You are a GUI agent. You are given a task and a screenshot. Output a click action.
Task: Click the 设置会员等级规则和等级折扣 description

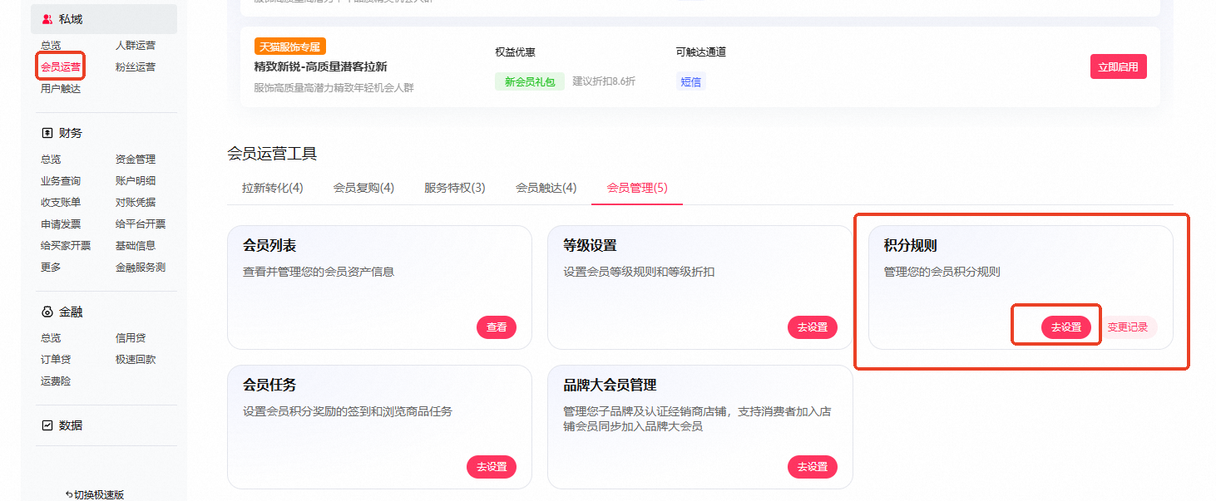[639, 272]
